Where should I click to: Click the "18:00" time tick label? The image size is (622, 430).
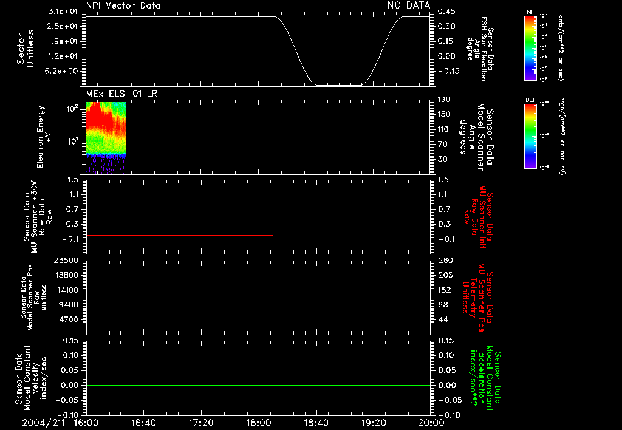(x=259, y=423)
